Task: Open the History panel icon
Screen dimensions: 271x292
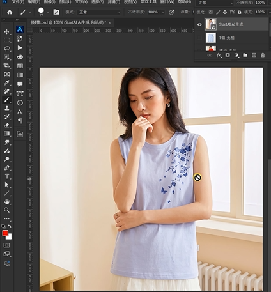Action: pos(20,38)
